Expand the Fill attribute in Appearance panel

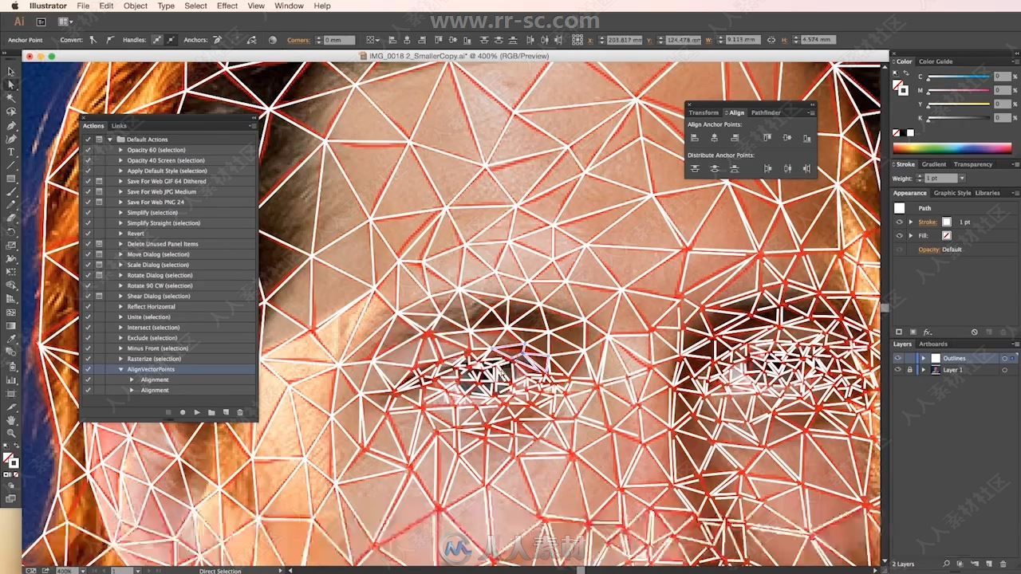[x=910, y=236]
